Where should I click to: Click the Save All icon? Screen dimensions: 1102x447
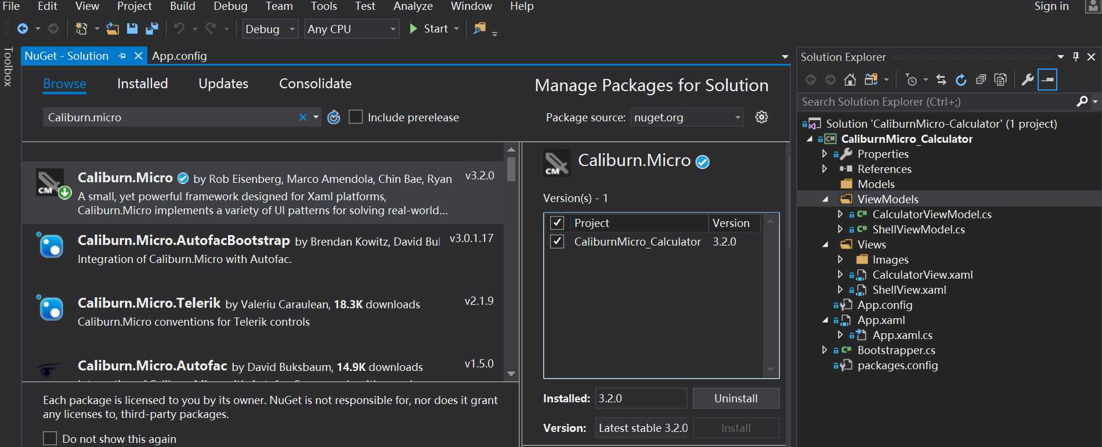[x=152, y=28]
